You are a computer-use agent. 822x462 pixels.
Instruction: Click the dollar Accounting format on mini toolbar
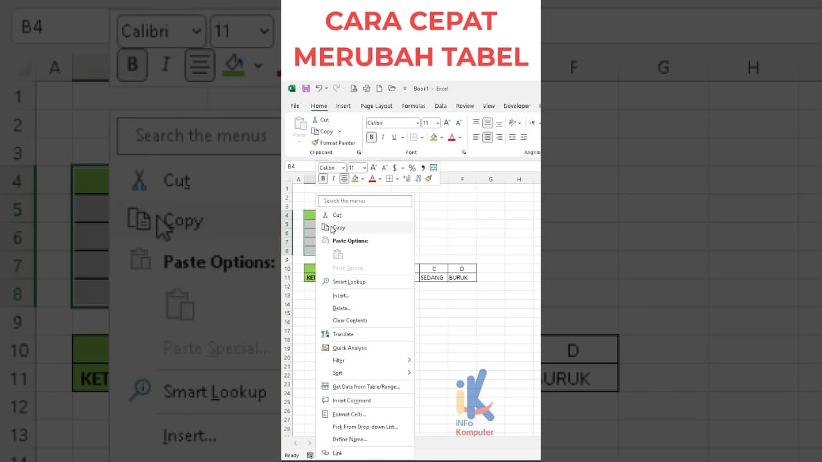[395, 168]
